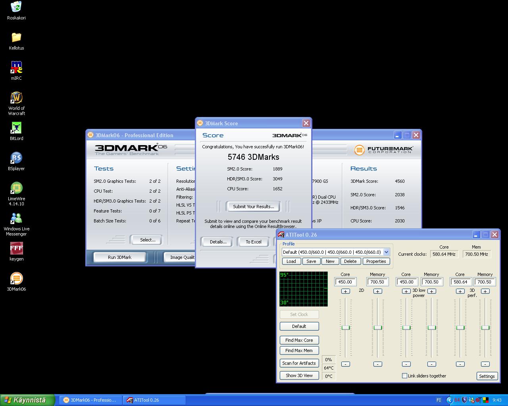Click the 3D perf. Core field showing 580.64
The width and height of the screenshot is (508, 406).
click(460, 282)
